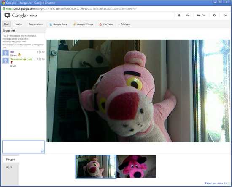Viewport: 232px width, 187px height.
Task: Maximize the Chrome window
Action: [220, 2]
